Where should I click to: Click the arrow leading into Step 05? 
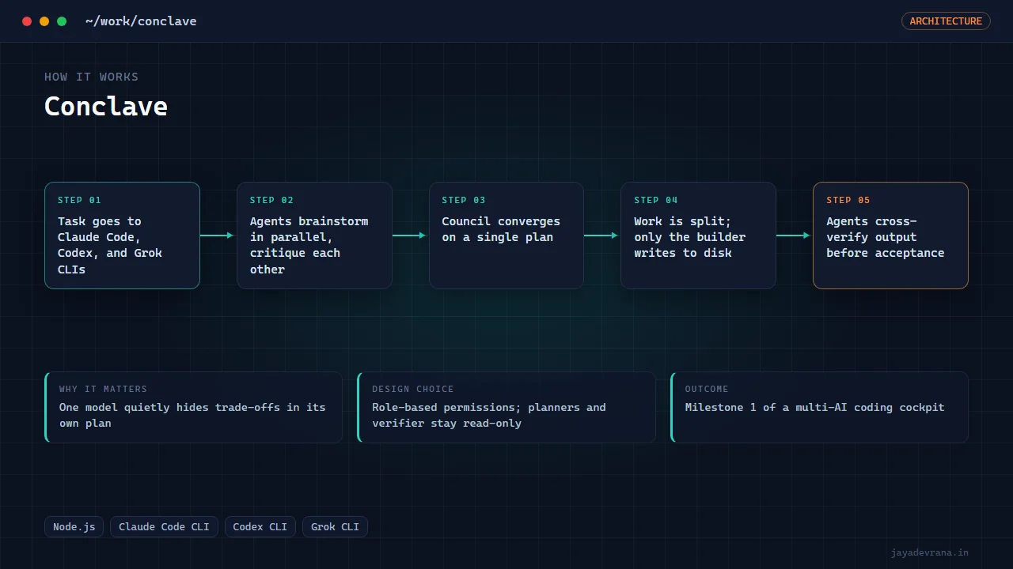[794, 236]
